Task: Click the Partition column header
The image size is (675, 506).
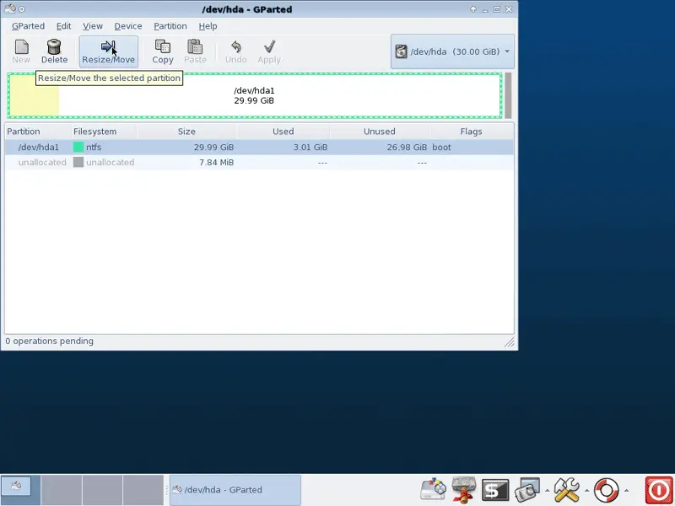Action: (x=38, y=132)
